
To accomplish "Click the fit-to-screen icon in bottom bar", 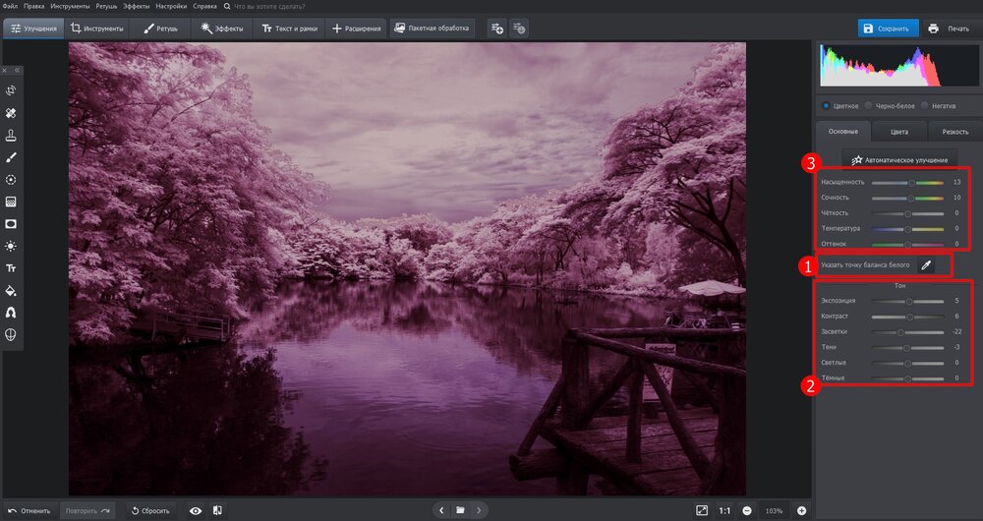I will click(701, 510).
